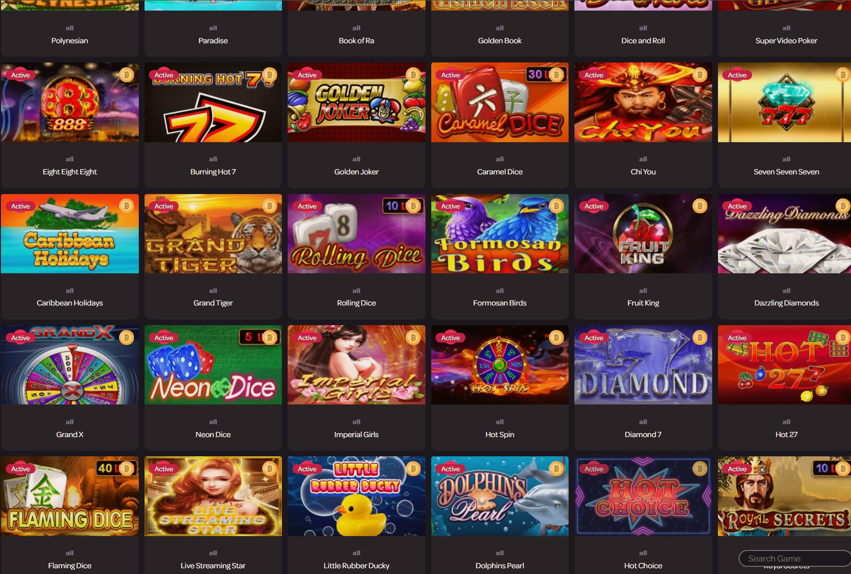Open the Diamond 7 title link
851x574 pixels.
pos(643,434)
